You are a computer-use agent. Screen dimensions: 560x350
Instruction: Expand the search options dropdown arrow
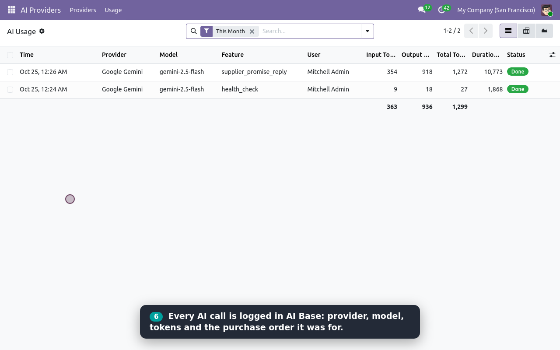367,31
